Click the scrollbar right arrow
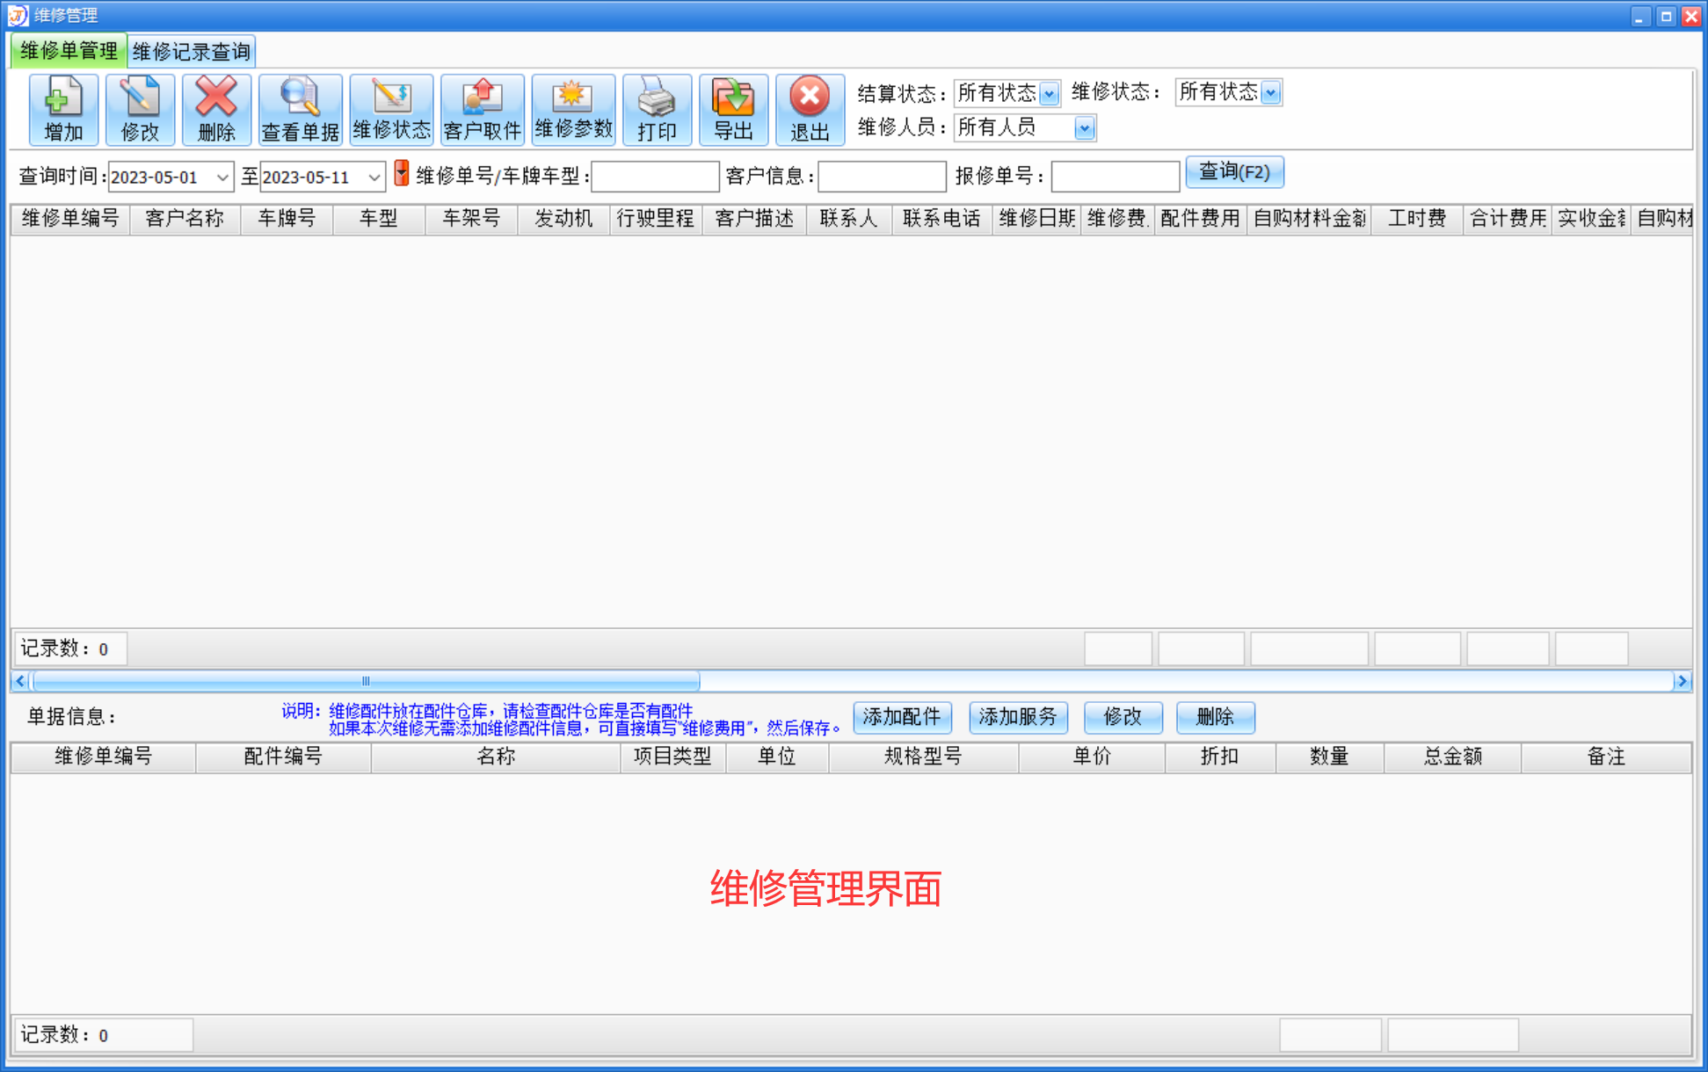 coord(1683,681)
